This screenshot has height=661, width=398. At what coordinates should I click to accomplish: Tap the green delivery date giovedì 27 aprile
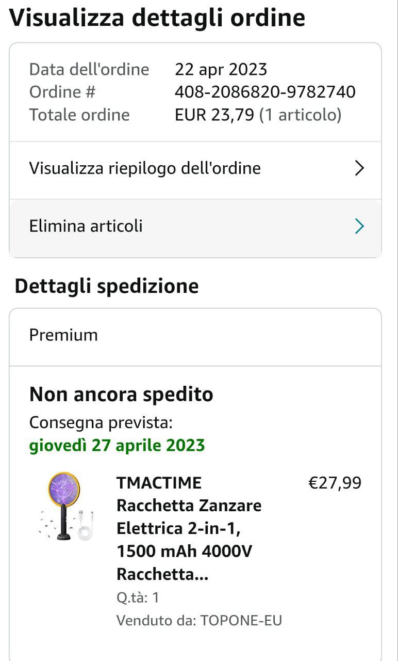point(117,445)
